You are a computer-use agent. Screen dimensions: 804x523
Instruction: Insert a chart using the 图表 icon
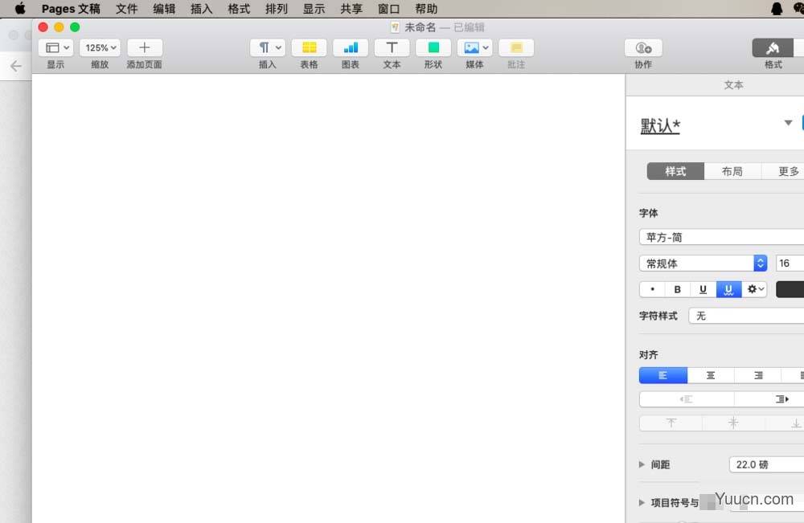tap(351, 48)
